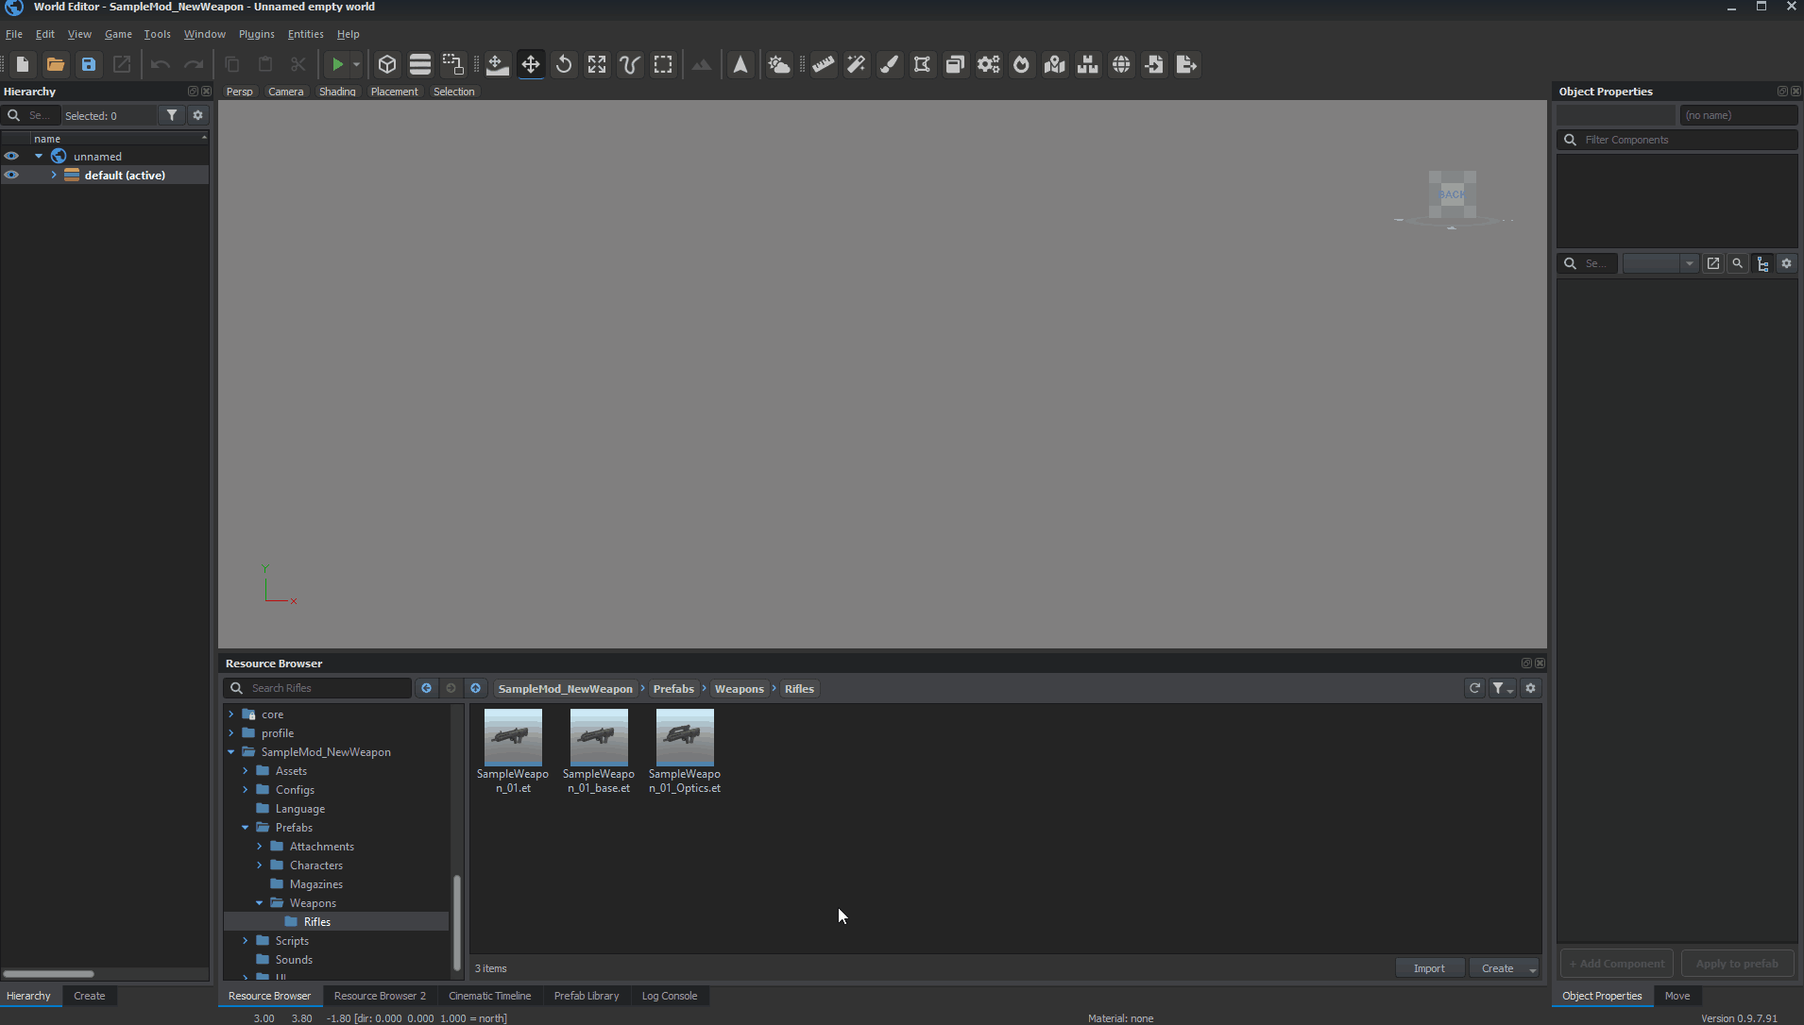This screenshot has width=1804, height=1025.
Task: Open the Create button dropdown arrow
Action: (x=1532, y=969)
